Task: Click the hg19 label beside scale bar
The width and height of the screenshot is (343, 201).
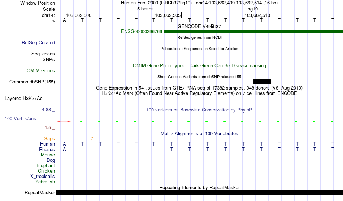Action: pos(253,9)
